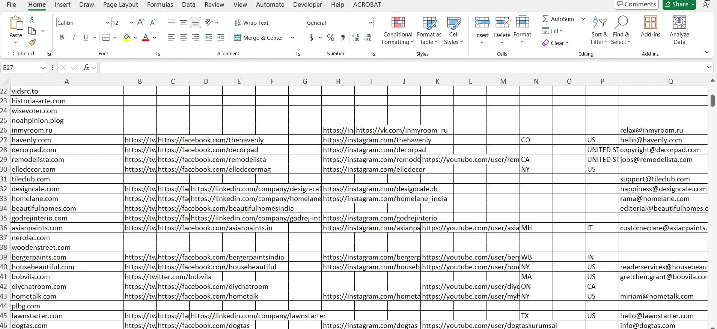Click Decrease Decimal

coord(368,38)
